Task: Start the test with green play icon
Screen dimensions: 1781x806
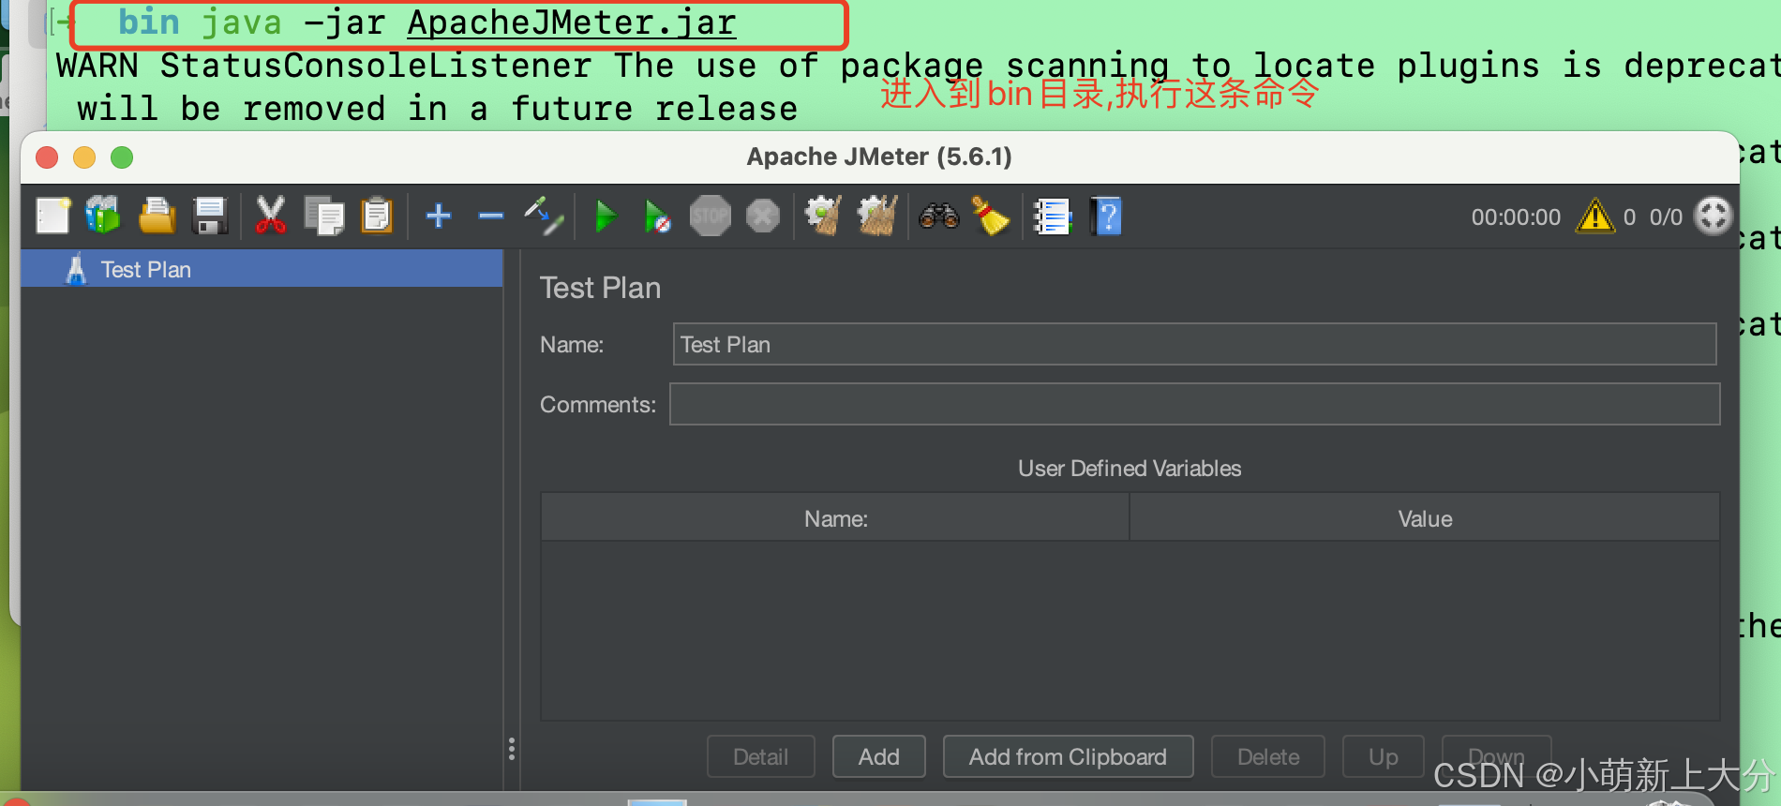Action: pyautogui.click(x=606, y=216)
